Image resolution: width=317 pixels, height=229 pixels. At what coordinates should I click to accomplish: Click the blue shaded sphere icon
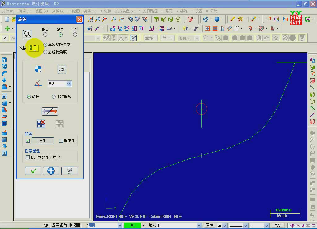(x=217, y=19)
